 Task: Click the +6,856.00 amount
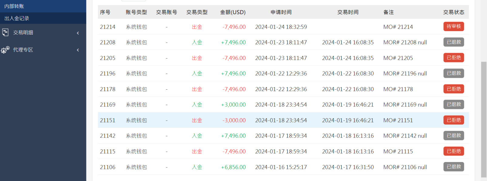coord(233,167)
